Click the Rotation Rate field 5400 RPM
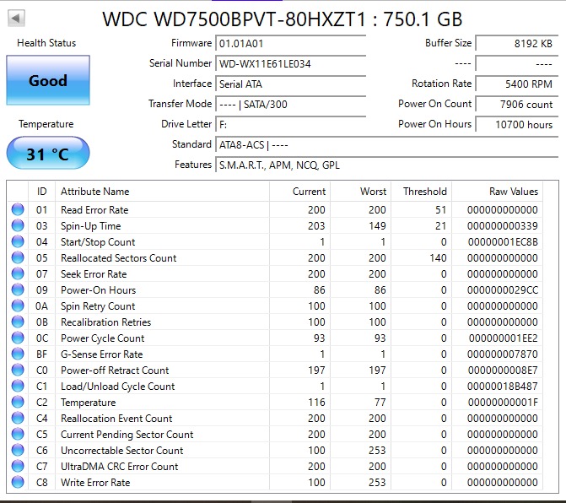566x503 pixels. click(x=516, y=84)
